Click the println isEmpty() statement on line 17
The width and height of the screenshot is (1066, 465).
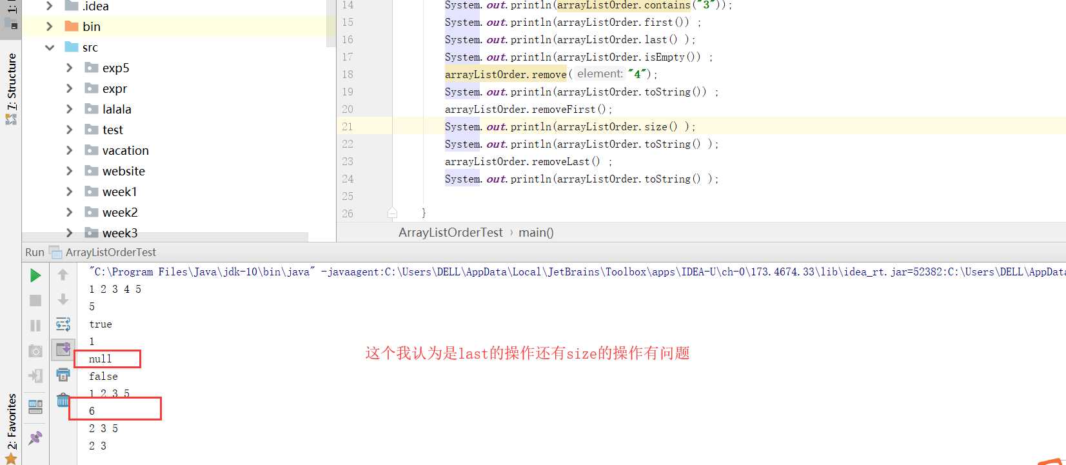click(x=578, y=57)
